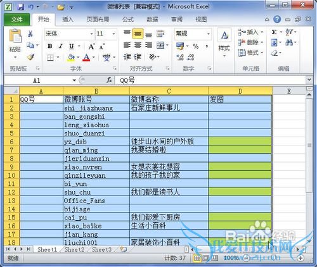Click the Undo arrow icon

point(31,7)
